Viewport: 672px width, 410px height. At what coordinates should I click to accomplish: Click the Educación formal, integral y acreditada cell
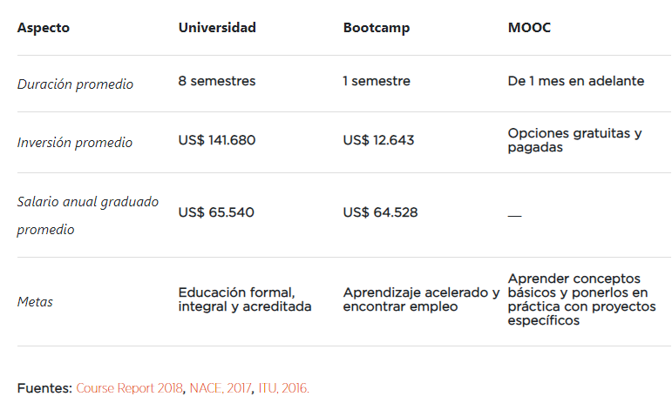pyautogui.click(x=245, y=299)
